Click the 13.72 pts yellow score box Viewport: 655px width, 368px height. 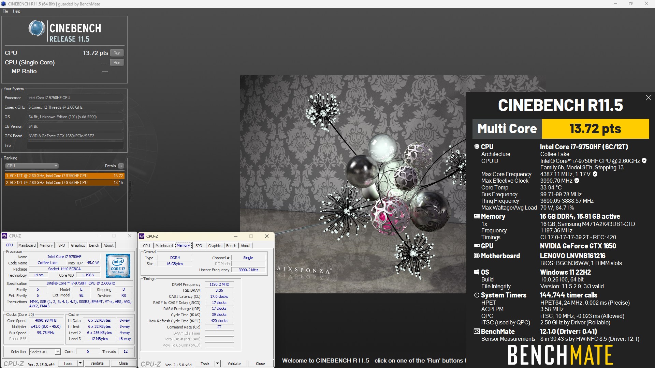595,129
